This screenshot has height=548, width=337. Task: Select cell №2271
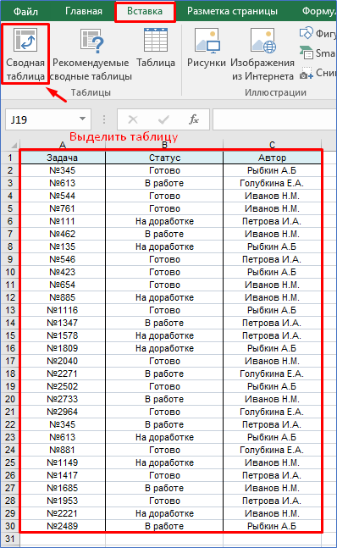point(63,374)
